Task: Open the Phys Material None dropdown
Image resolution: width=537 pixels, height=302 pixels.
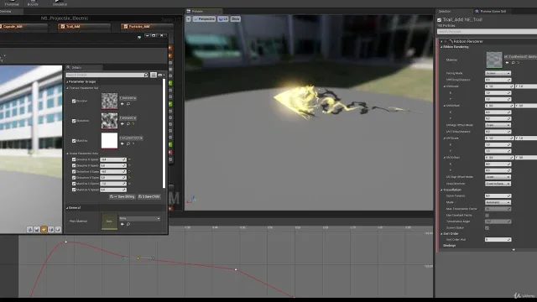Action: tap(140, 218)
